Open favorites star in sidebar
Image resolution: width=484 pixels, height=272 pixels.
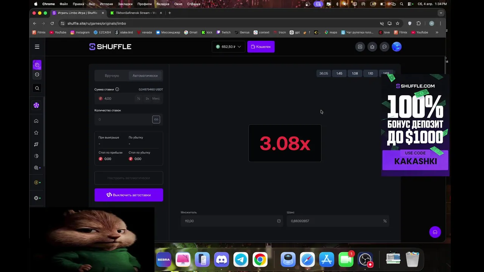(36, 133)
